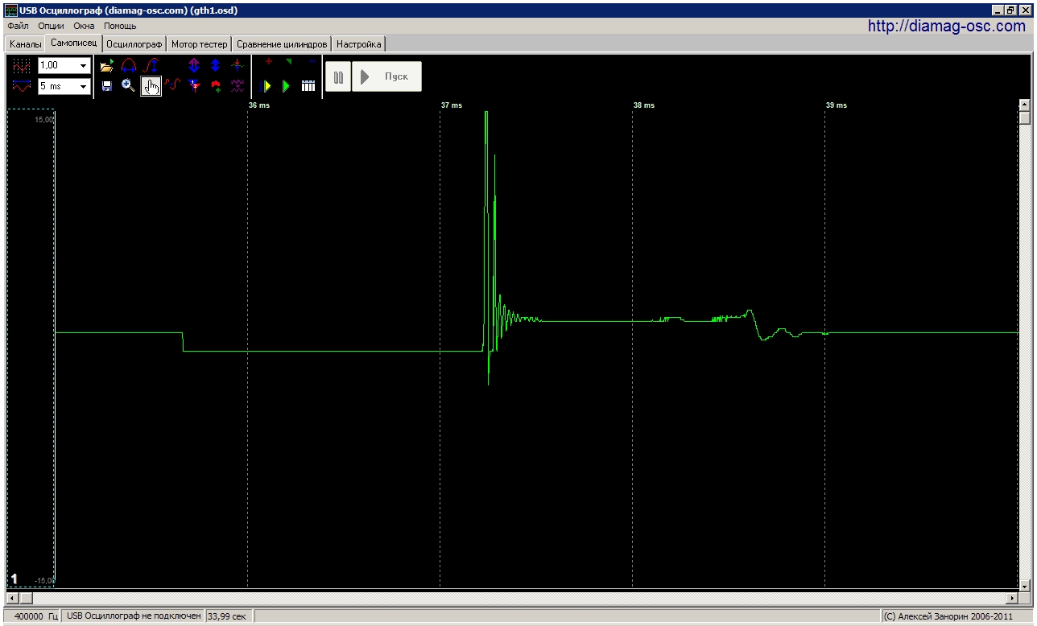Click the red arc horizontal measurement icon
Viewport: 1037px width, 626px height.
[x=129, y=66]
